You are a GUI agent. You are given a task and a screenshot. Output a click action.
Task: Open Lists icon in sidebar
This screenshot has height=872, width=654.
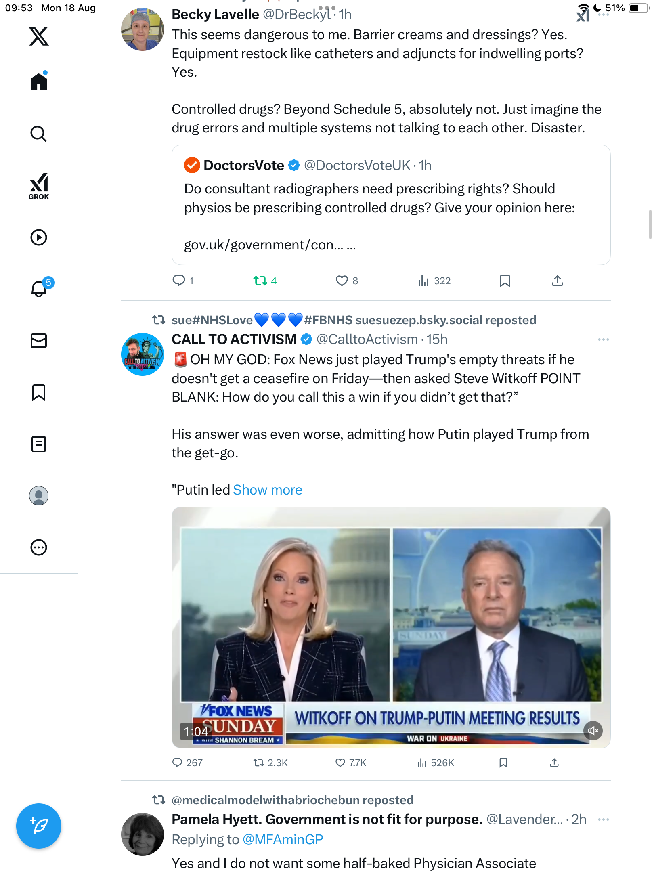pyautogui.click(x=39, y=444)
